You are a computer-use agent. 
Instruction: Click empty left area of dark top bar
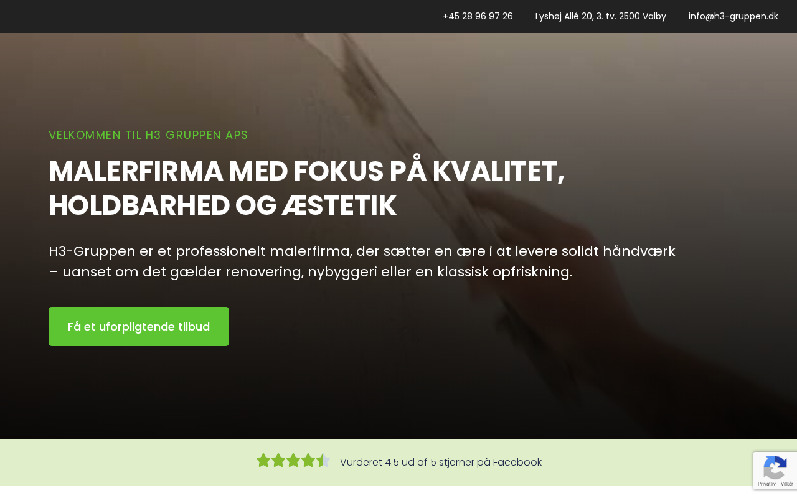[187, 16]
